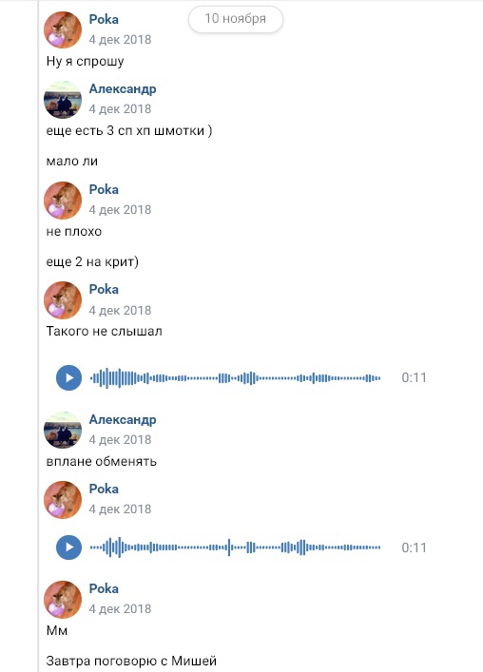Open Poka's avatar above 'Такого не слышал'

point(63,300)
